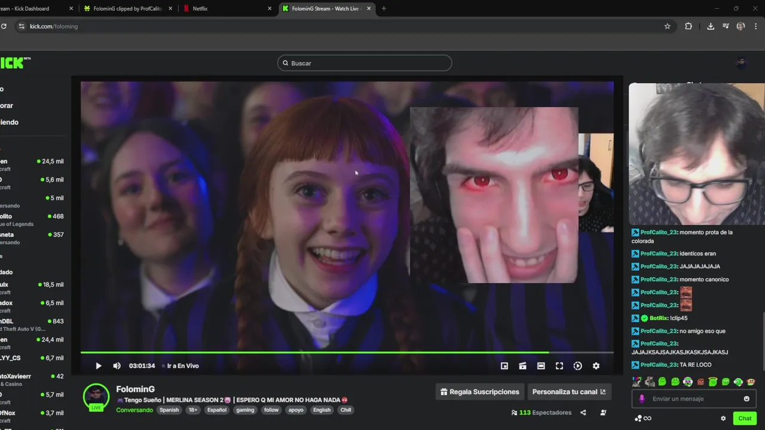Open the browser downloads icon

(711, 26)
